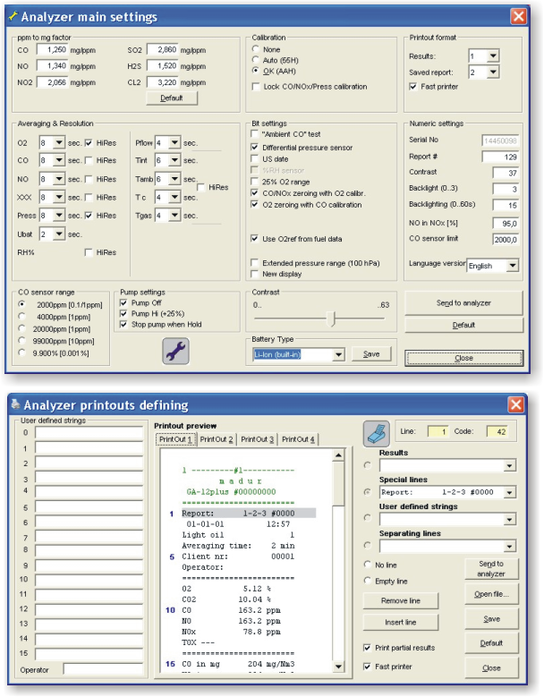Toggle Stop pump when Hold
This screenshot has height=697, width=544.
coord(123,325)
